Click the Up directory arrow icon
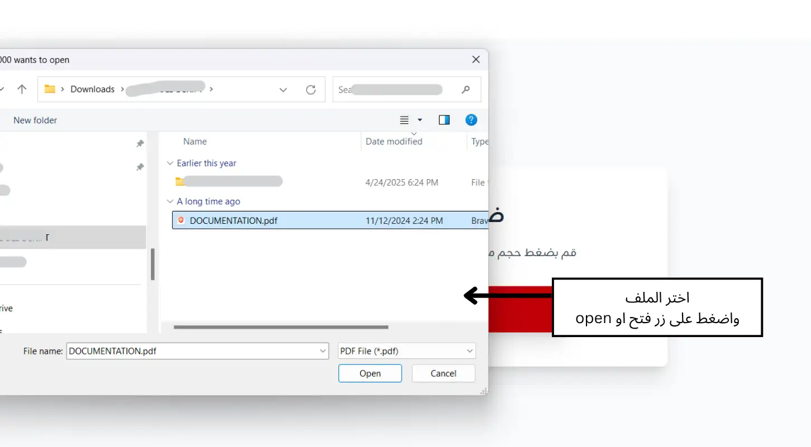The image size is (811, 447). (22, 89)
